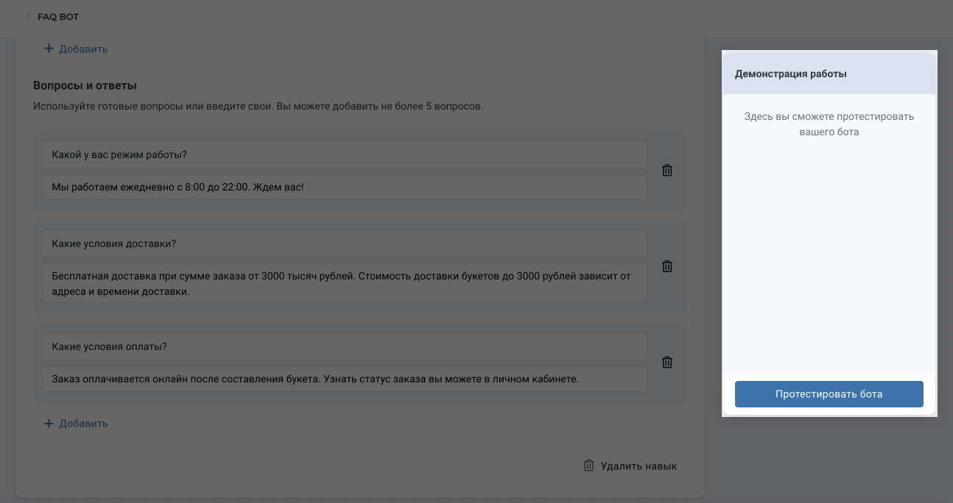This screenshot has height=503, width=953.
Task: Click the 'Демонстрация работы' panel header
Action: click(x=791, y=74)
